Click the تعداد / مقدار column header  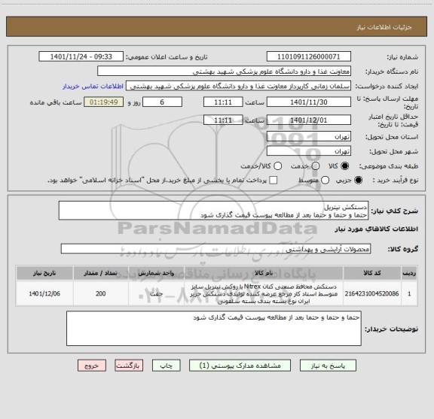(x=101, y=273)
